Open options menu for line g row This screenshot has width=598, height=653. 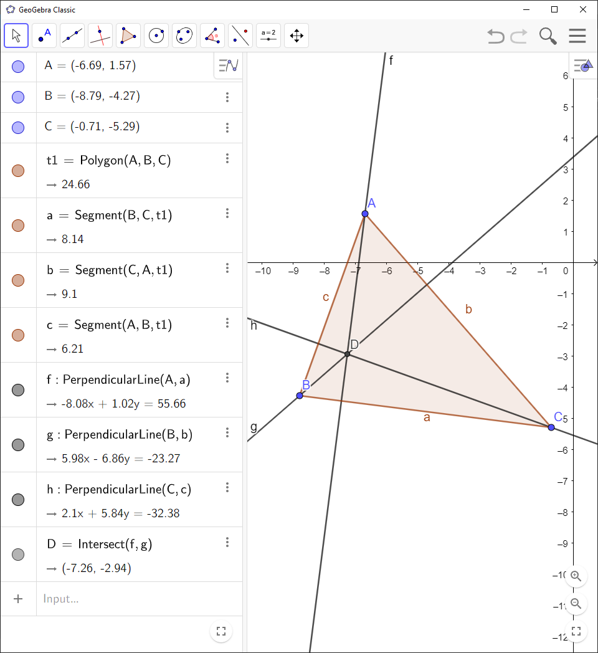tap(227, 432)
